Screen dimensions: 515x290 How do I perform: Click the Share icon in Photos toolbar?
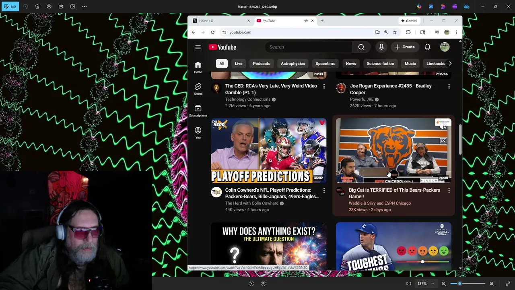tap(61, 6)
